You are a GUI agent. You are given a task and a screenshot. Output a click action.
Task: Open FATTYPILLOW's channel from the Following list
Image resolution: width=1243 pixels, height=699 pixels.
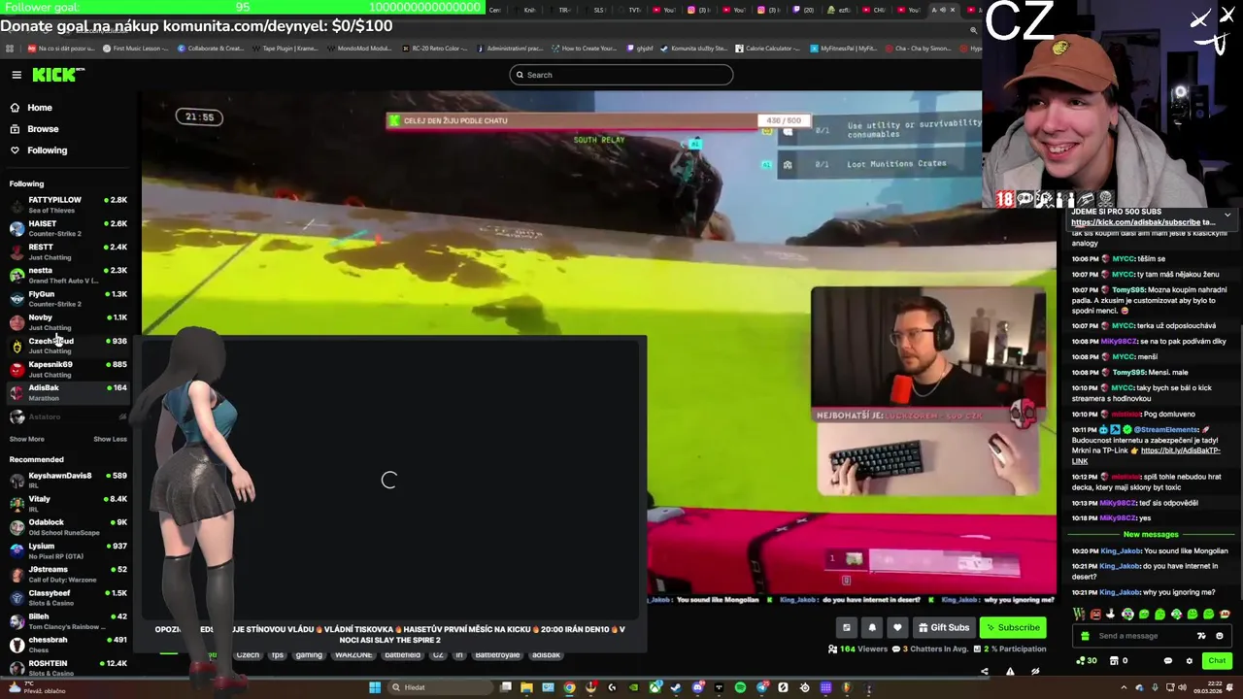pos(68,204)
